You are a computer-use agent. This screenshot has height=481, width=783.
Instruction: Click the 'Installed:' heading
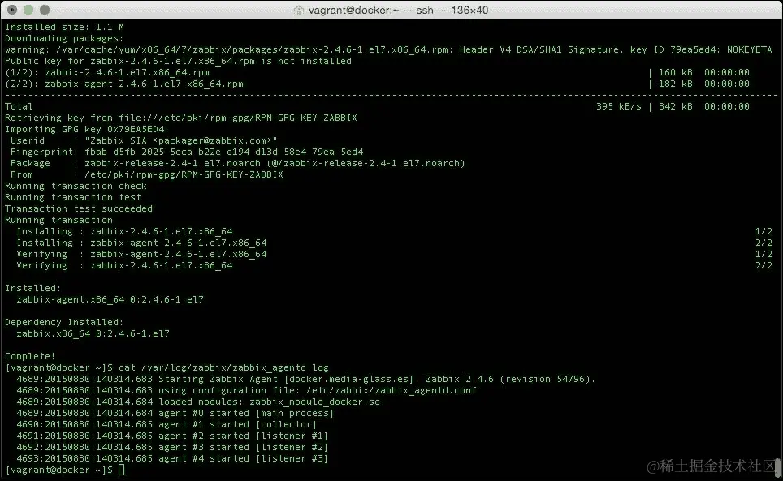pos(33,288)
